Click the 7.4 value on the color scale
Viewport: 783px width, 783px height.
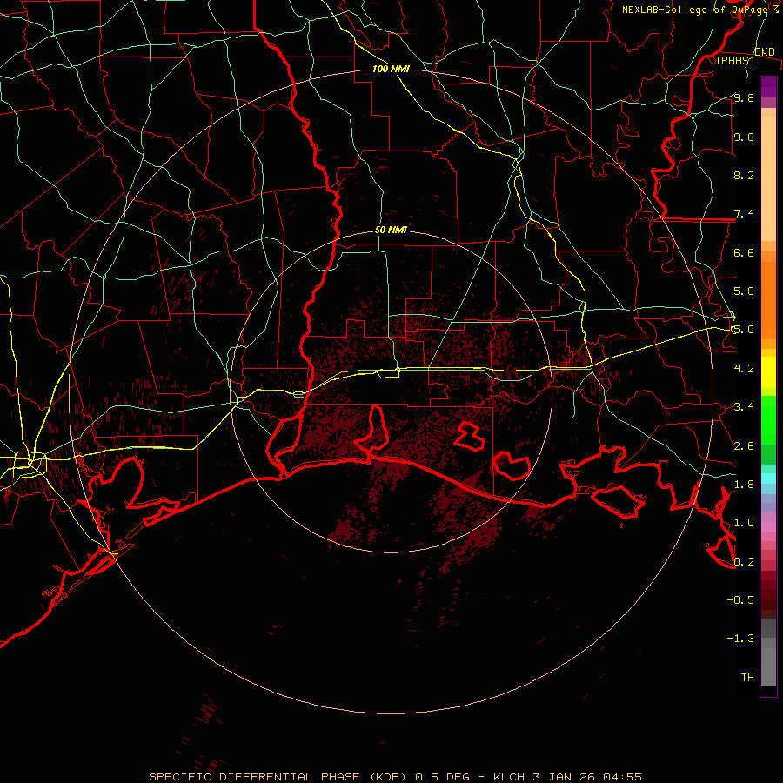coord(744,214)
